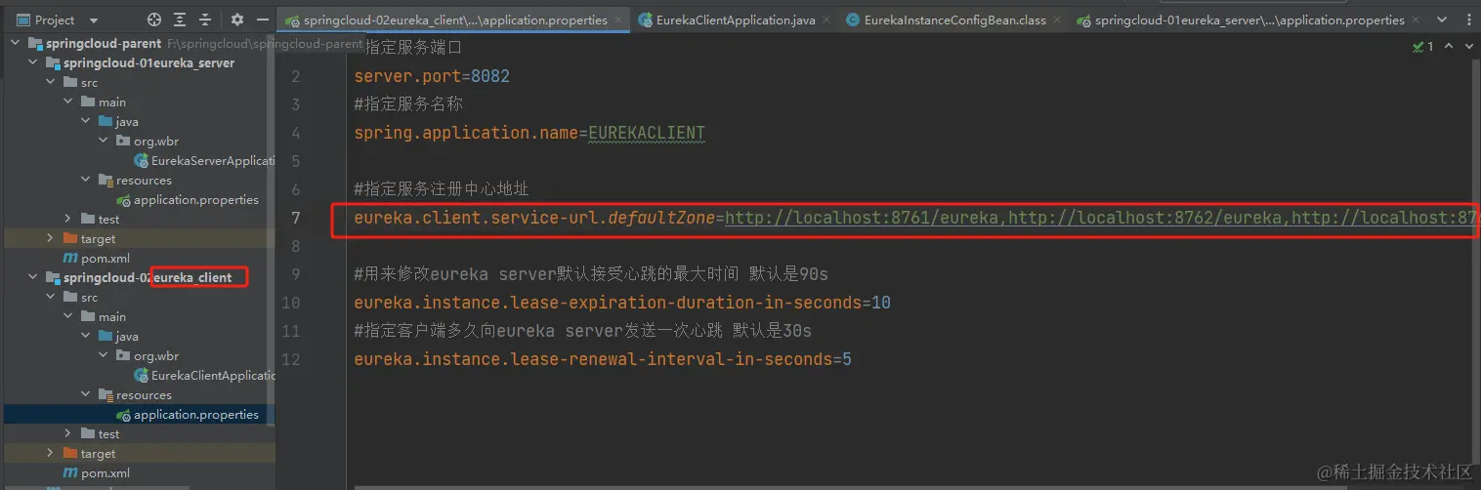
Task: Click the resources folder icon under springcloud-02eureka_client
Action: pyautogui.click(x=106, y=395)
